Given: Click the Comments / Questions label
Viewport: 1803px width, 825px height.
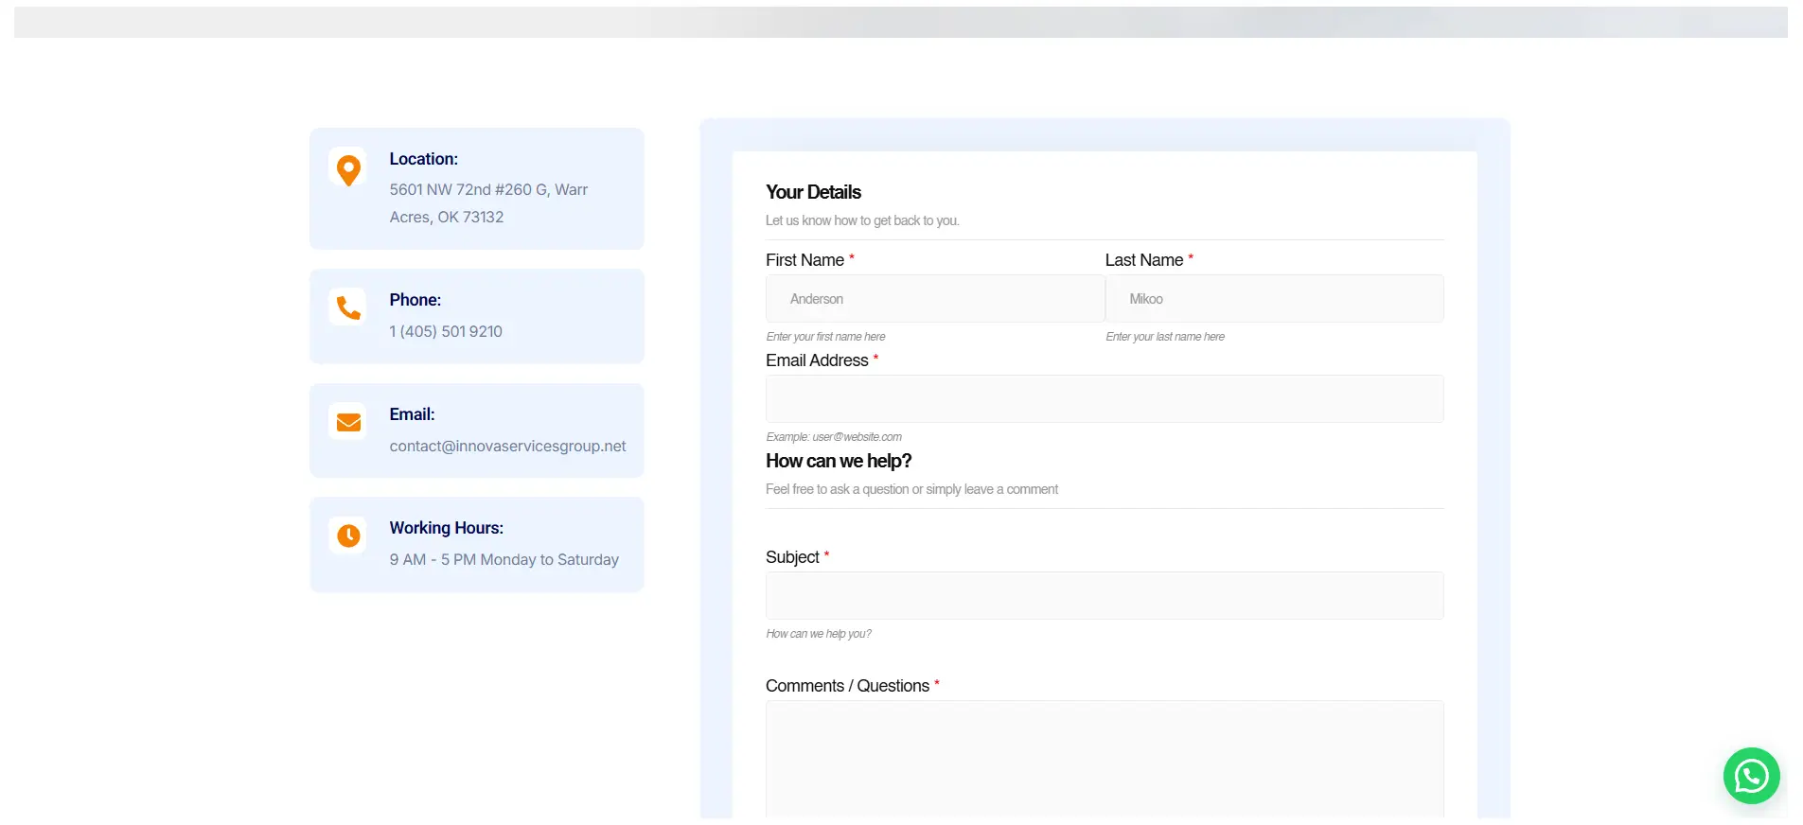Looking at the screenshot, I should (847, 686).
